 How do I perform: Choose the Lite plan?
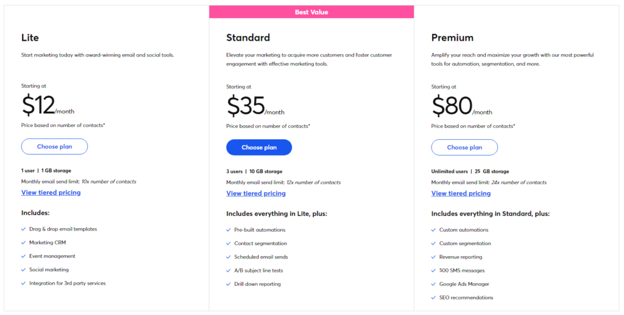pos(54,147)
